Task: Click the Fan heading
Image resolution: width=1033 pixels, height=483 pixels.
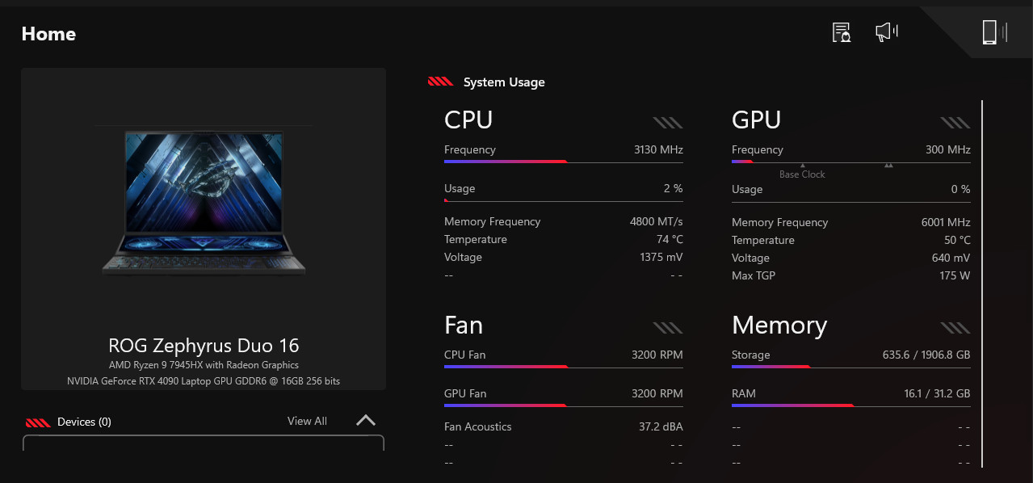Action: (464, 325)
